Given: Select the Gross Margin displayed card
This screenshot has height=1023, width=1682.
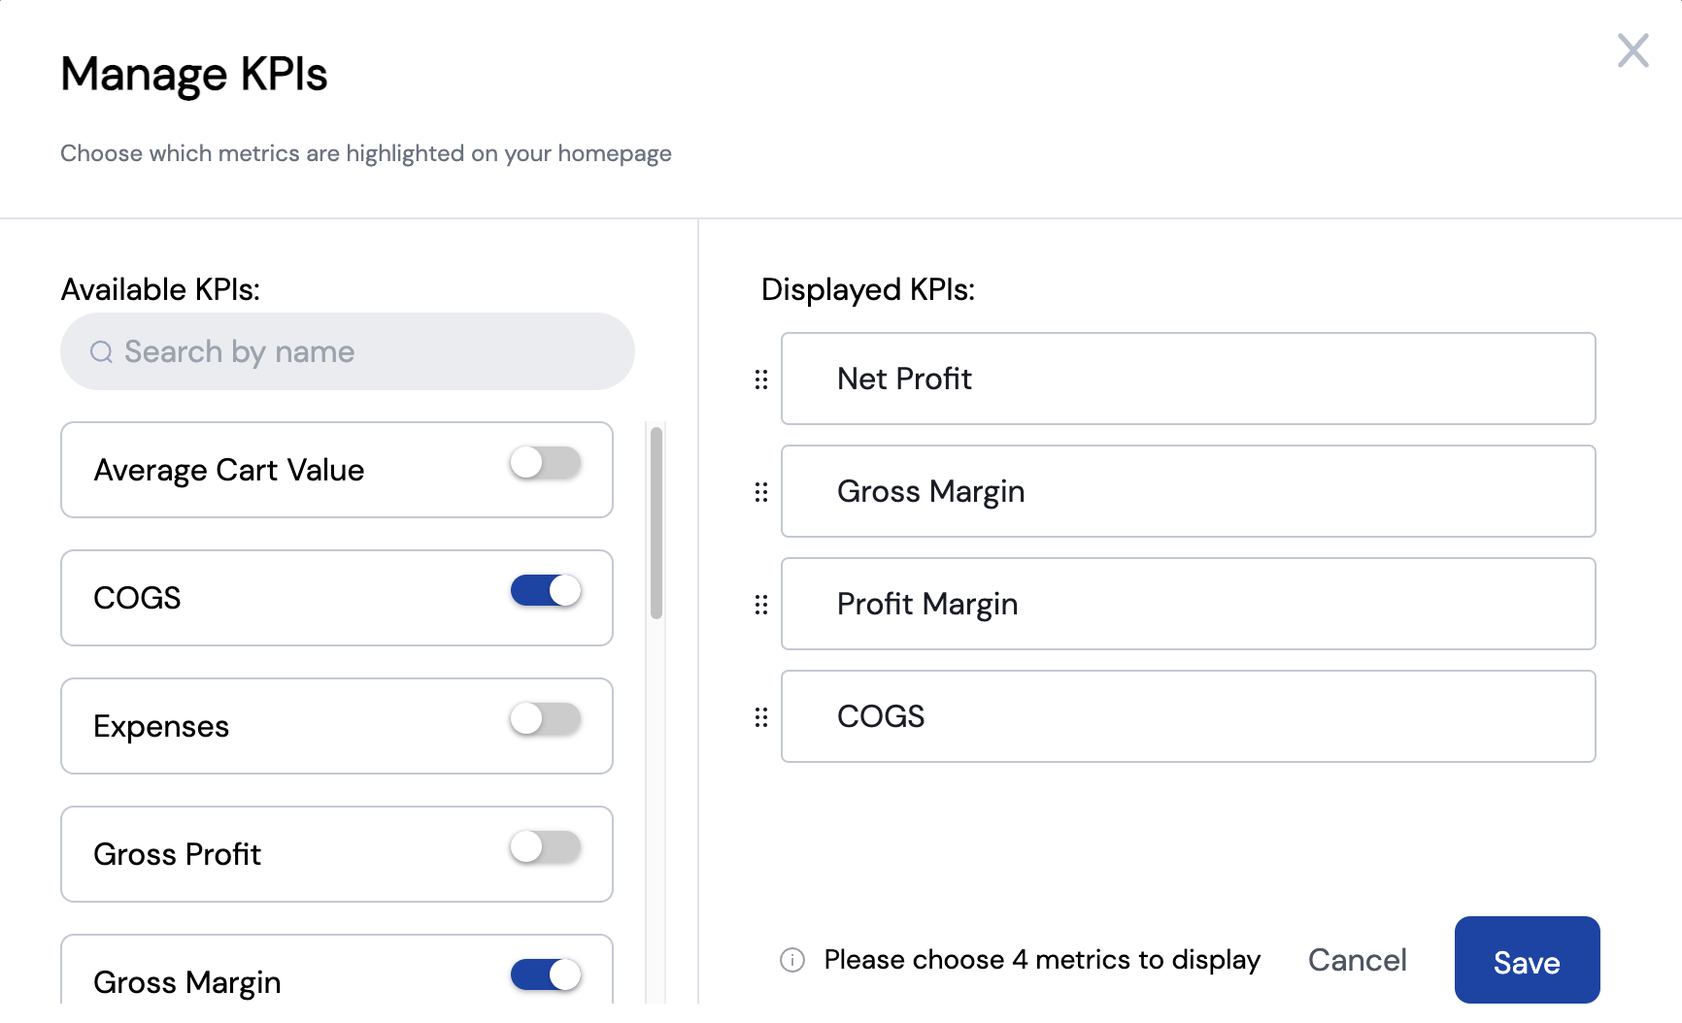Looking at the screenshot, I should [x=1189, y=491].
